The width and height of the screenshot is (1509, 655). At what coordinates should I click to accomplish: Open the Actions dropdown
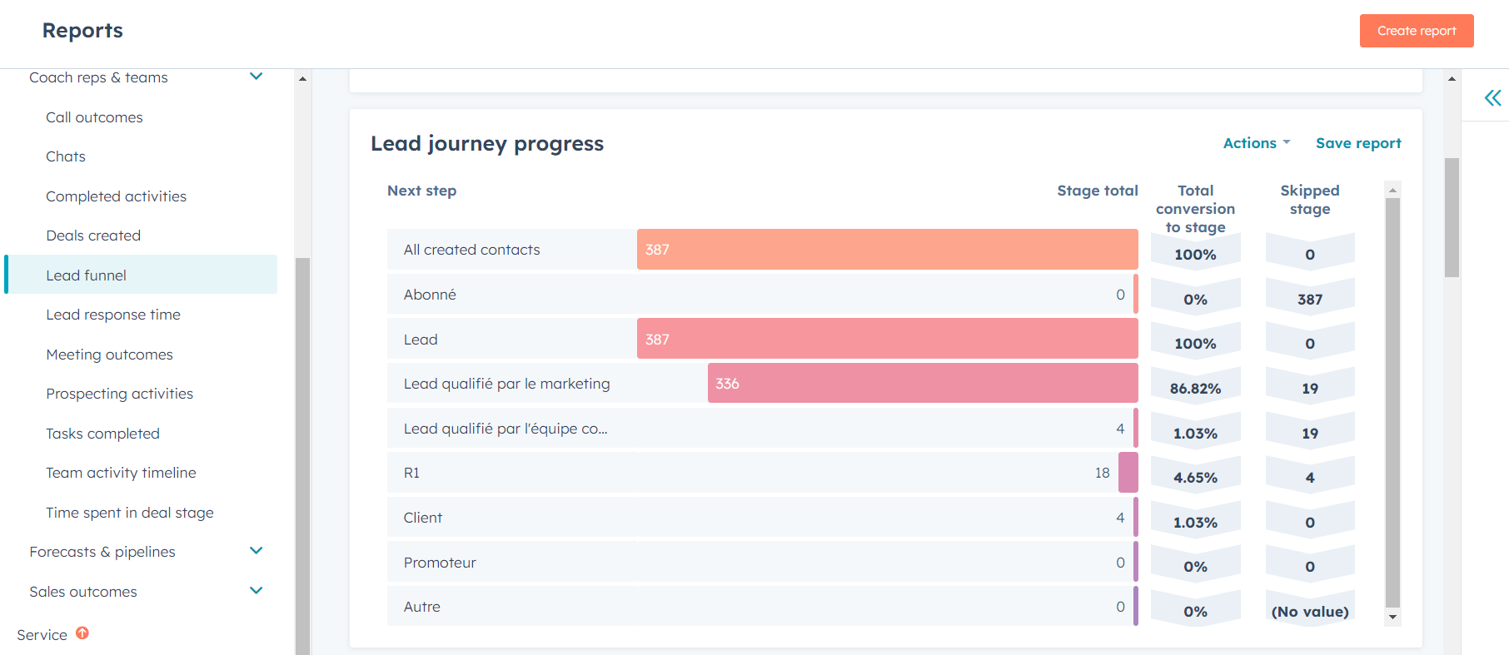tap(1256, 142)
